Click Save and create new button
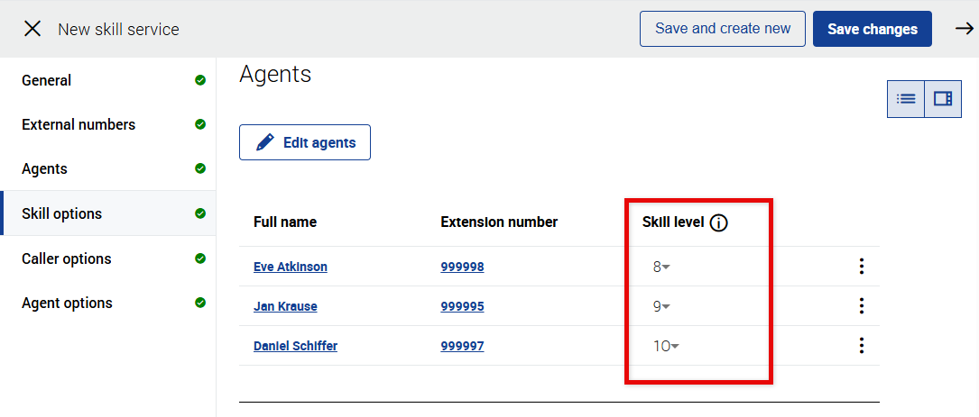This screenshot has height=417, width=979. [722, 29]
